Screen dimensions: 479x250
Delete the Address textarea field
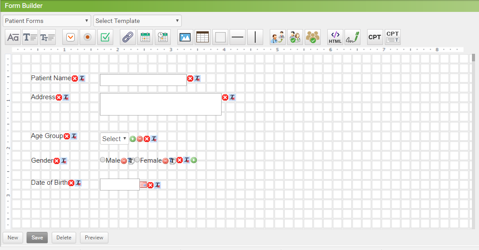pyautogui.click(x=225, y=97)
